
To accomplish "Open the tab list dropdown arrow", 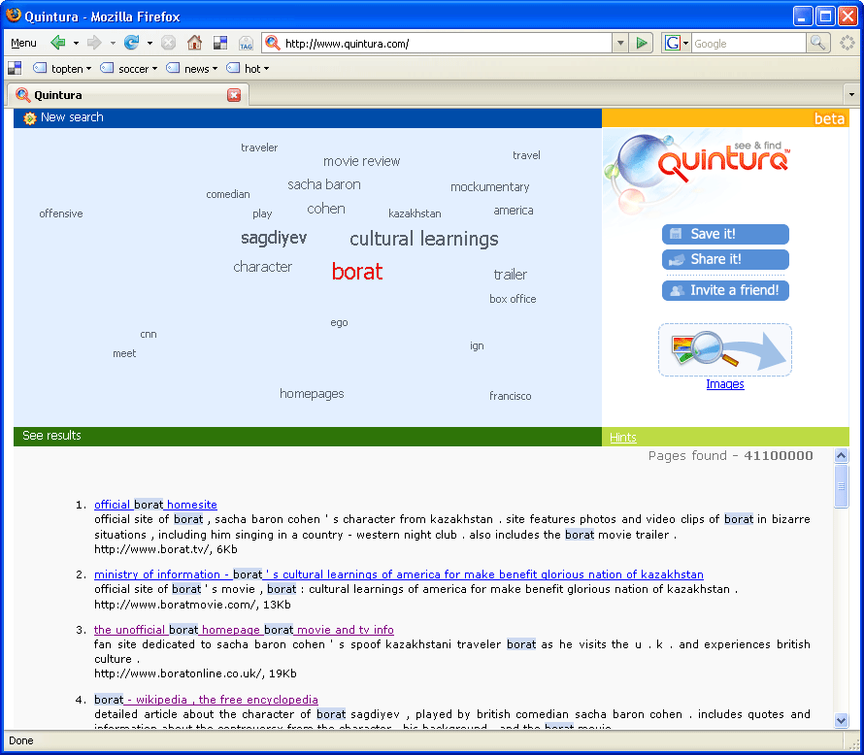I will pos(852,95).
